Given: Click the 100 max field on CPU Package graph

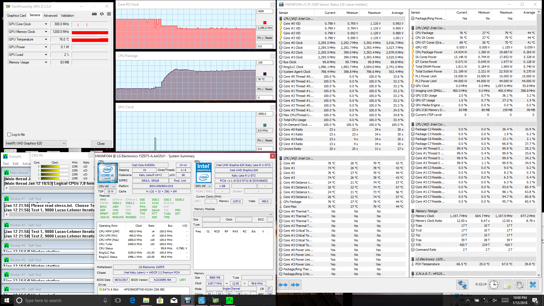Looking at the screenshot, I should (265, 63).
